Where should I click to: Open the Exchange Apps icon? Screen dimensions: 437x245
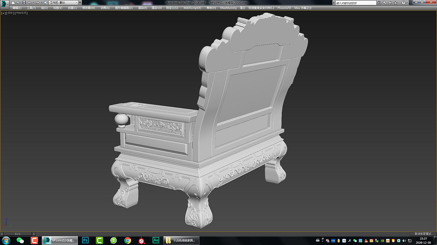(x=390, y=3)
